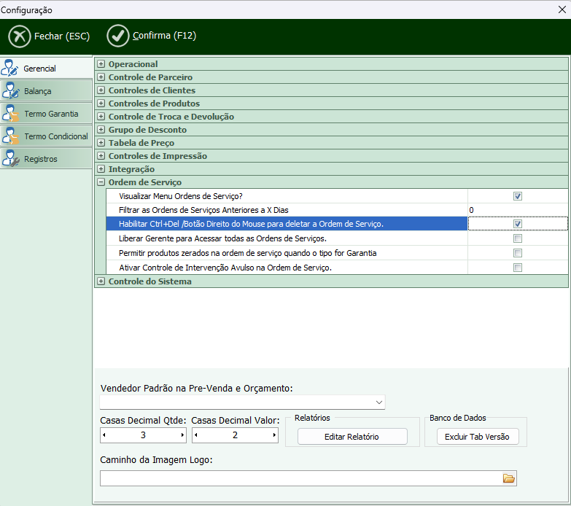Screen dimensions: 571x506
Task: Expand the Operacional section
Action: pyautogui.click(x=101, y=64)
